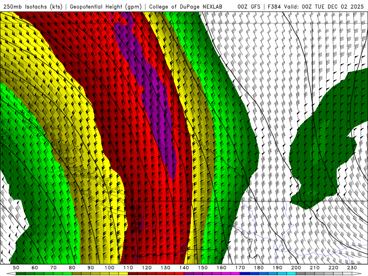The height and width of the screenshot is (276, 368).
Task: Click the "Geopotential Height (gpm)" title text
Action: tap(106, 7)
